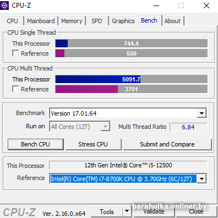This screenshot has width=218, height=218.
Task: Go to the SPD tab
Action: [x=97, y=21]
